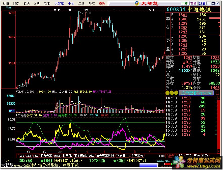
Task: Click the last 15:00 trade row with volume 4
Action: click(191, 134)
